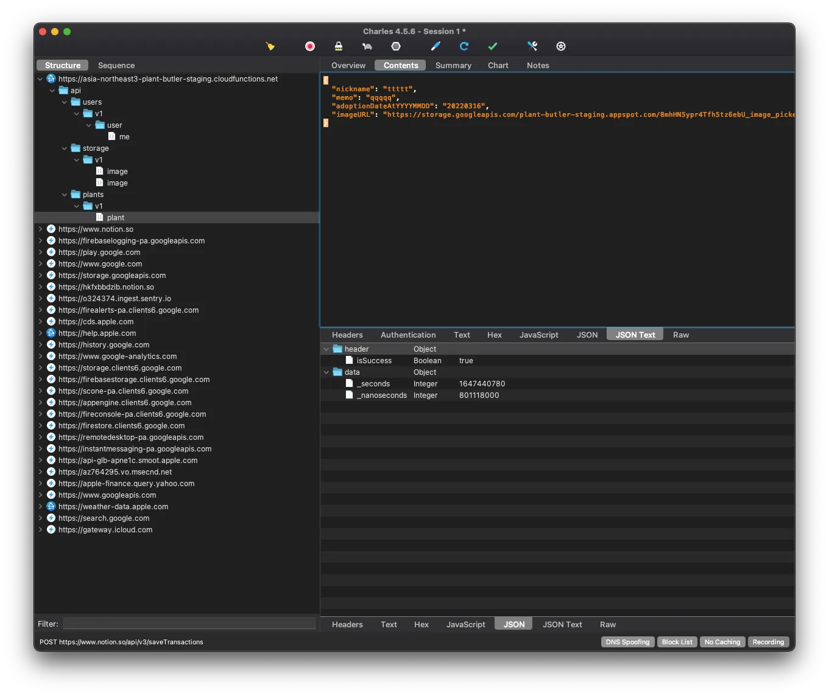
Task: Open the Summary tab
Action: click(453, 65)
